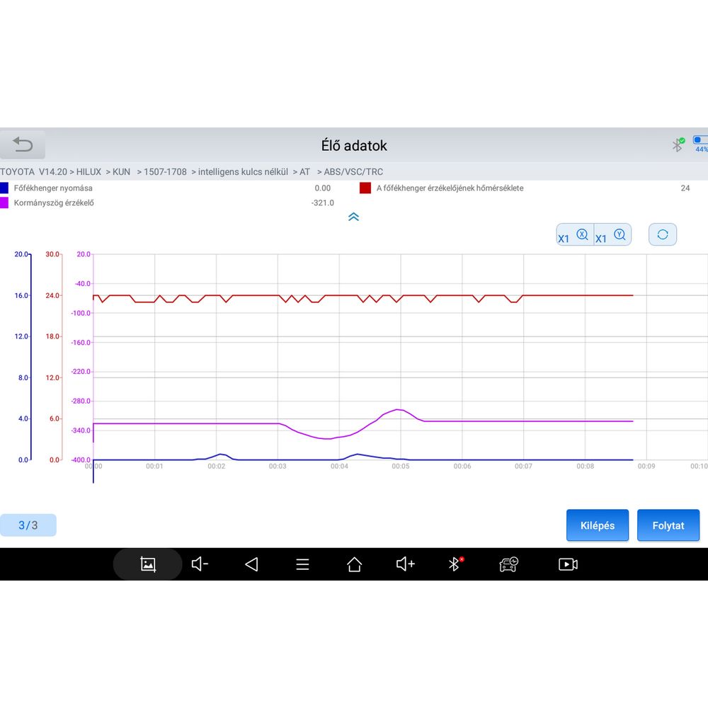Image resolution: width=708 pixels, height=708 pixels.
Task: Select the blue Főfékhenger nyomása swatch
Action: point(4,188)
